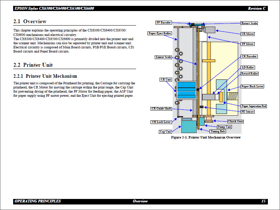The height and width of the screenshot is (210, 280).
Task: Click the CR Encoder label
Action: (249, 56)
